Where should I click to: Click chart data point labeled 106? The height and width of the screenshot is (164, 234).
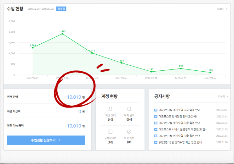click(211, 73)
